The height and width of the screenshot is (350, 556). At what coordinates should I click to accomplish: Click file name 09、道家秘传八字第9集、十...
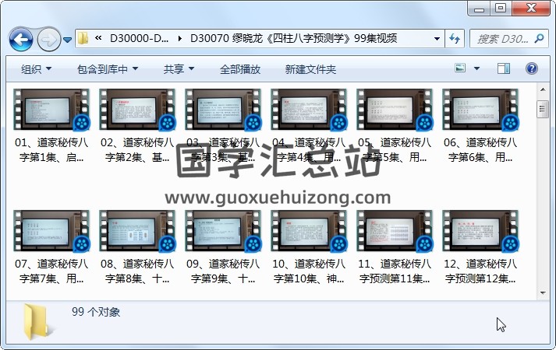point(223,271)
